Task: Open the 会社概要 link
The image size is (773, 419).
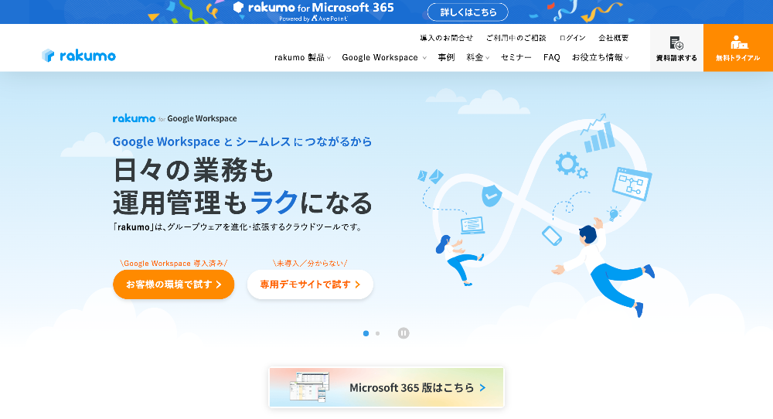Action: (613, 37)
